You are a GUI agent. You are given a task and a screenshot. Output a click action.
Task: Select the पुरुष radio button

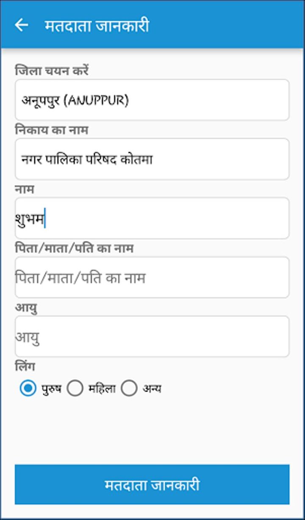28,387
